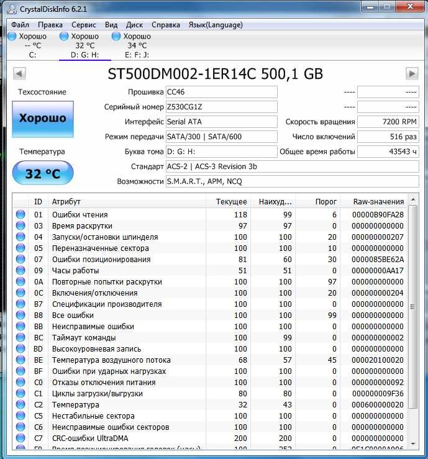428x459 pixels.
Task: Select disk E: F: J: tab
Action: click(137, 45)
